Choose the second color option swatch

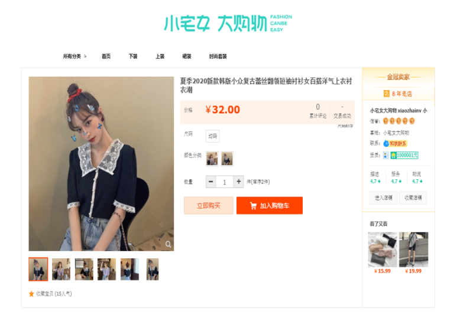pyautogui.click(x=227, y=159)
